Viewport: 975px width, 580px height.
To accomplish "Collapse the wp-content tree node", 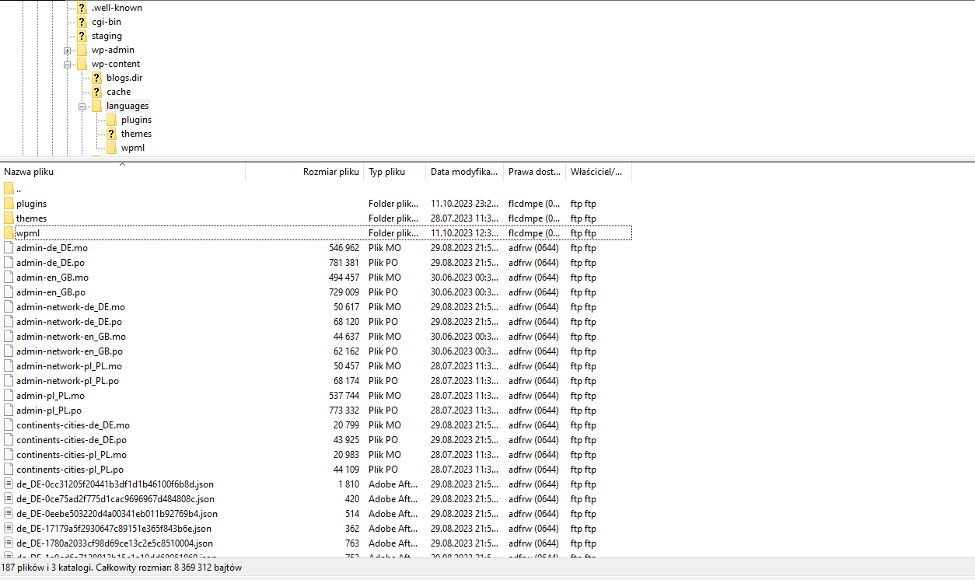I will pyautogui.click(x=68, y=65).
